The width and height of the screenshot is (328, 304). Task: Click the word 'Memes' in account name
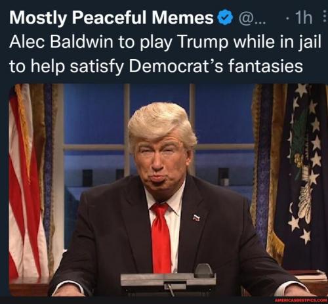182,18
